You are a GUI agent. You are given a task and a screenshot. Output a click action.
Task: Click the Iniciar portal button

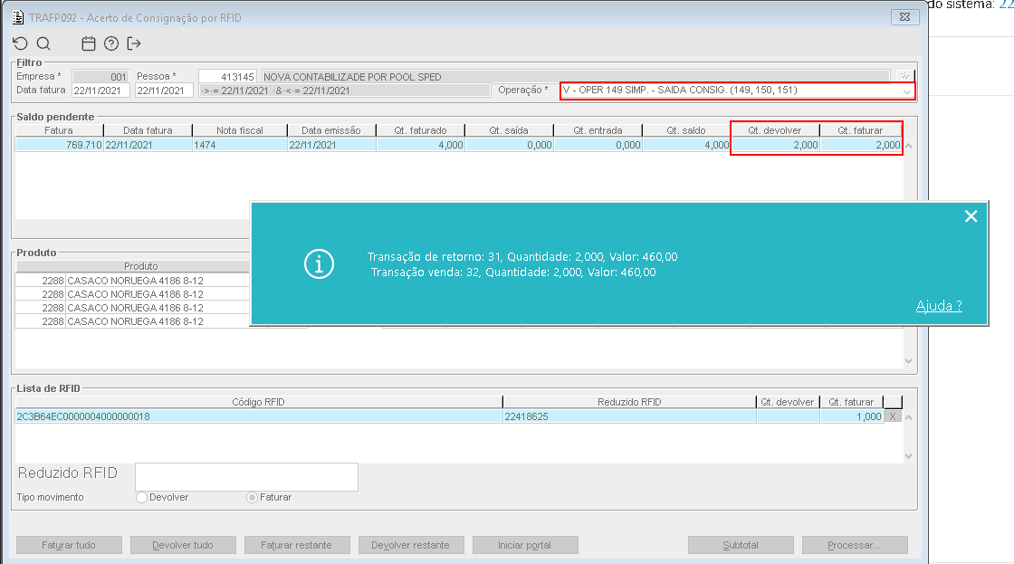[525, 545]
